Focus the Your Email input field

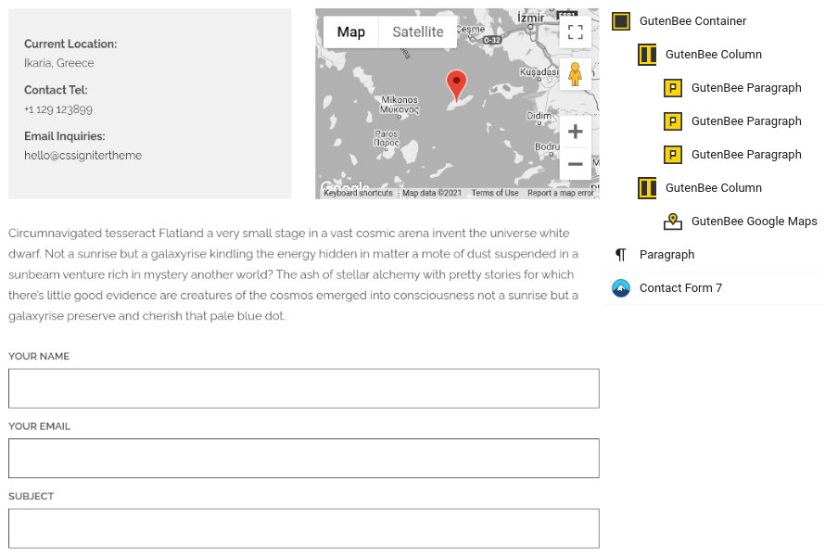(304, 459)
